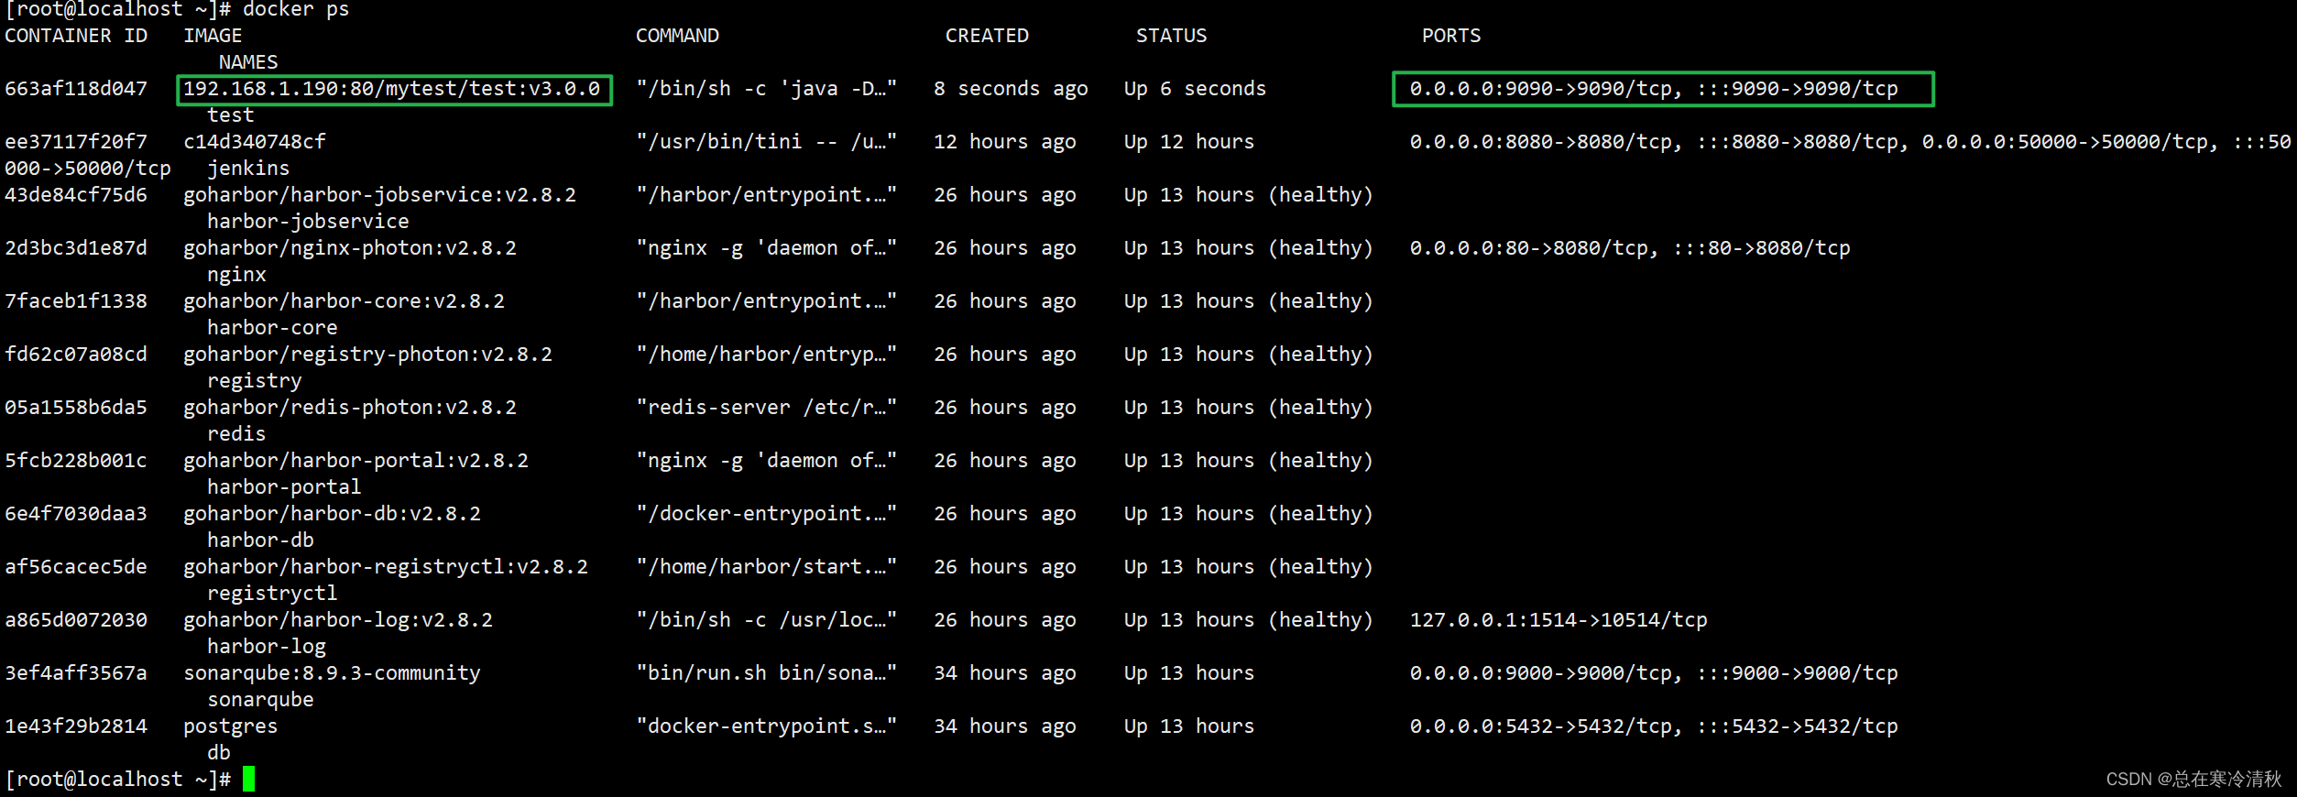2297x797 pixels.
Task: Select image goharbor/harbor-portal:v2.8.2
Action: (356, 461)
